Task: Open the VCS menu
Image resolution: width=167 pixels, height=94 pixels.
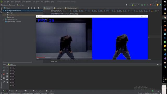Action: (x=42, y=2)
